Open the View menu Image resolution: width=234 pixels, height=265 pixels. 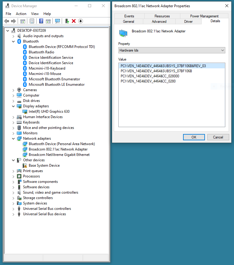tap(35, 14)
